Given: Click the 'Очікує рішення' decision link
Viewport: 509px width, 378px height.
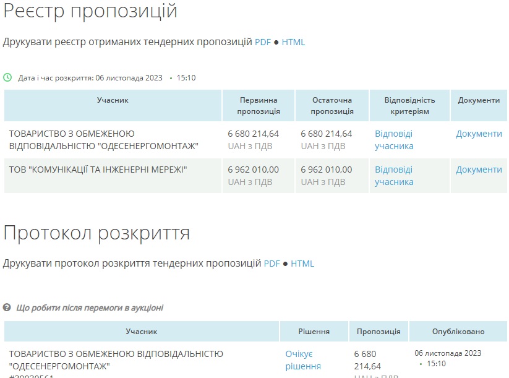Looking at the screenshot, I should pyautogui.click(x=303, y=360).
